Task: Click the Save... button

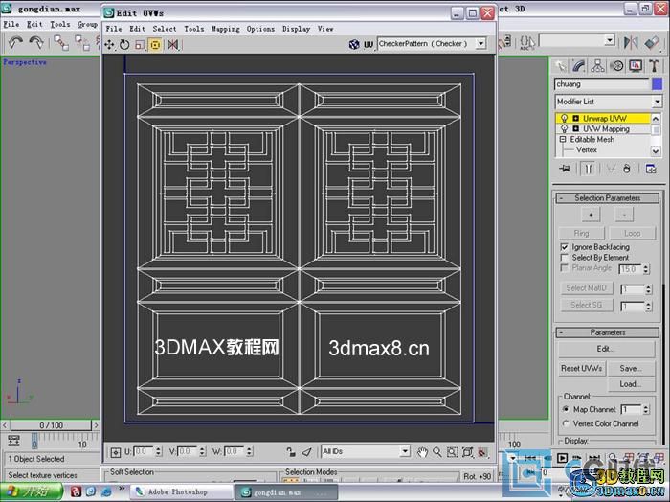Action: (631, 368)
